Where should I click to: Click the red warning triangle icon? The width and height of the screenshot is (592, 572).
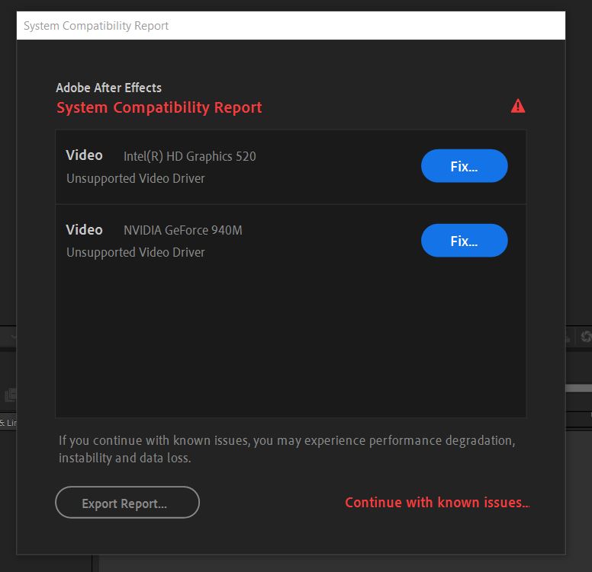pos(518,106)
